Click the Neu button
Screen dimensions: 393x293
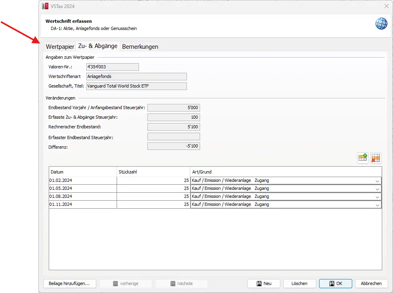(x=264, y=283)
